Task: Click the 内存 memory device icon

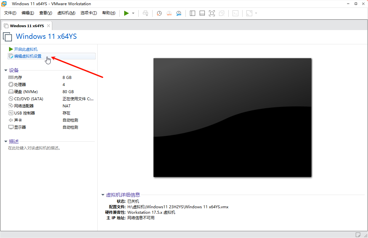Action: (x=11, y=78)
